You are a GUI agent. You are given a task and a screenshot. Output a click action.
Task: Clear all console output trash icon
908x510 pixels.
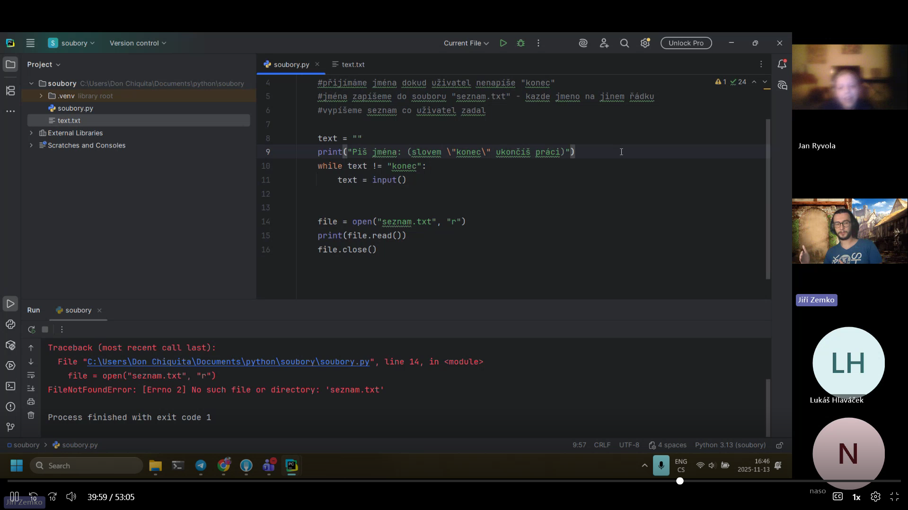coord(31,415)
